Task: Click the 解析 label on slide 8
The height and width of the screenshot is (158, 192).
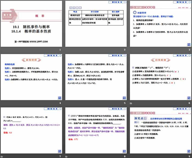Action: [71, 128]
